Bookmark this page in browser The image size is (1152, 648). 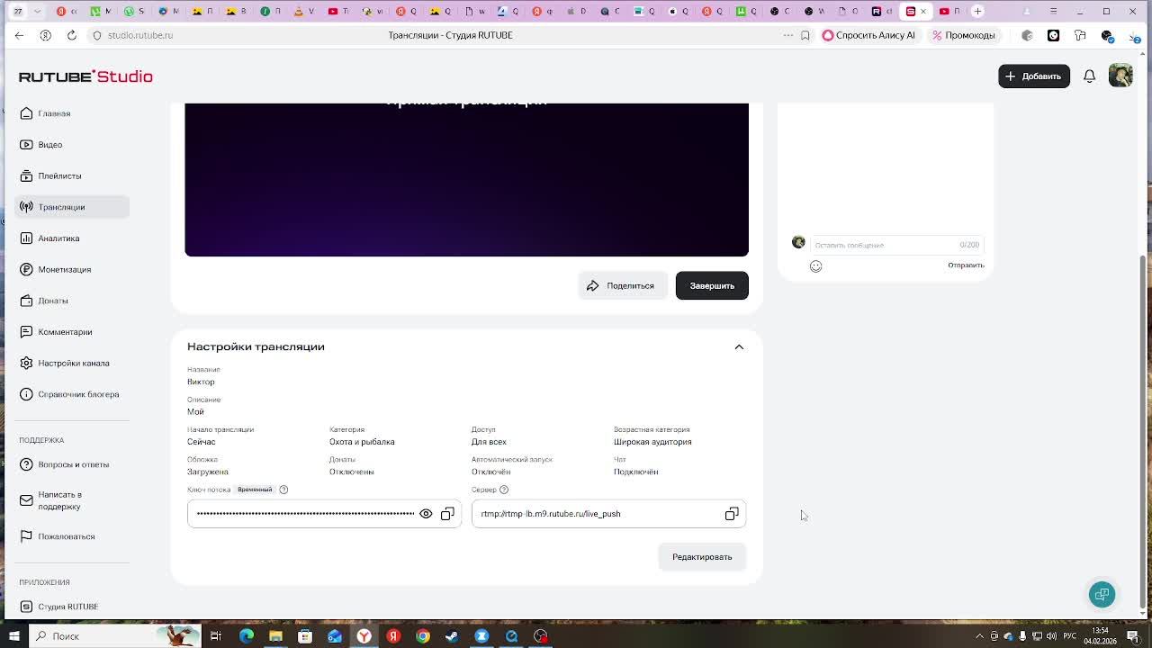tap(805, 35)
